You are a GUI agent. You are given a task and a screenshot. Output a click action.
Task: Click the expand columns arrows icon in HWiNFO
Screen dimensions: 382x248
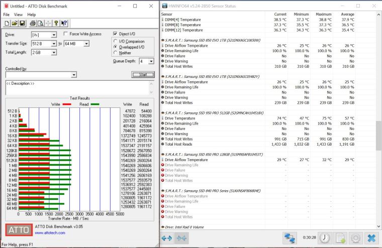(167, 238)
